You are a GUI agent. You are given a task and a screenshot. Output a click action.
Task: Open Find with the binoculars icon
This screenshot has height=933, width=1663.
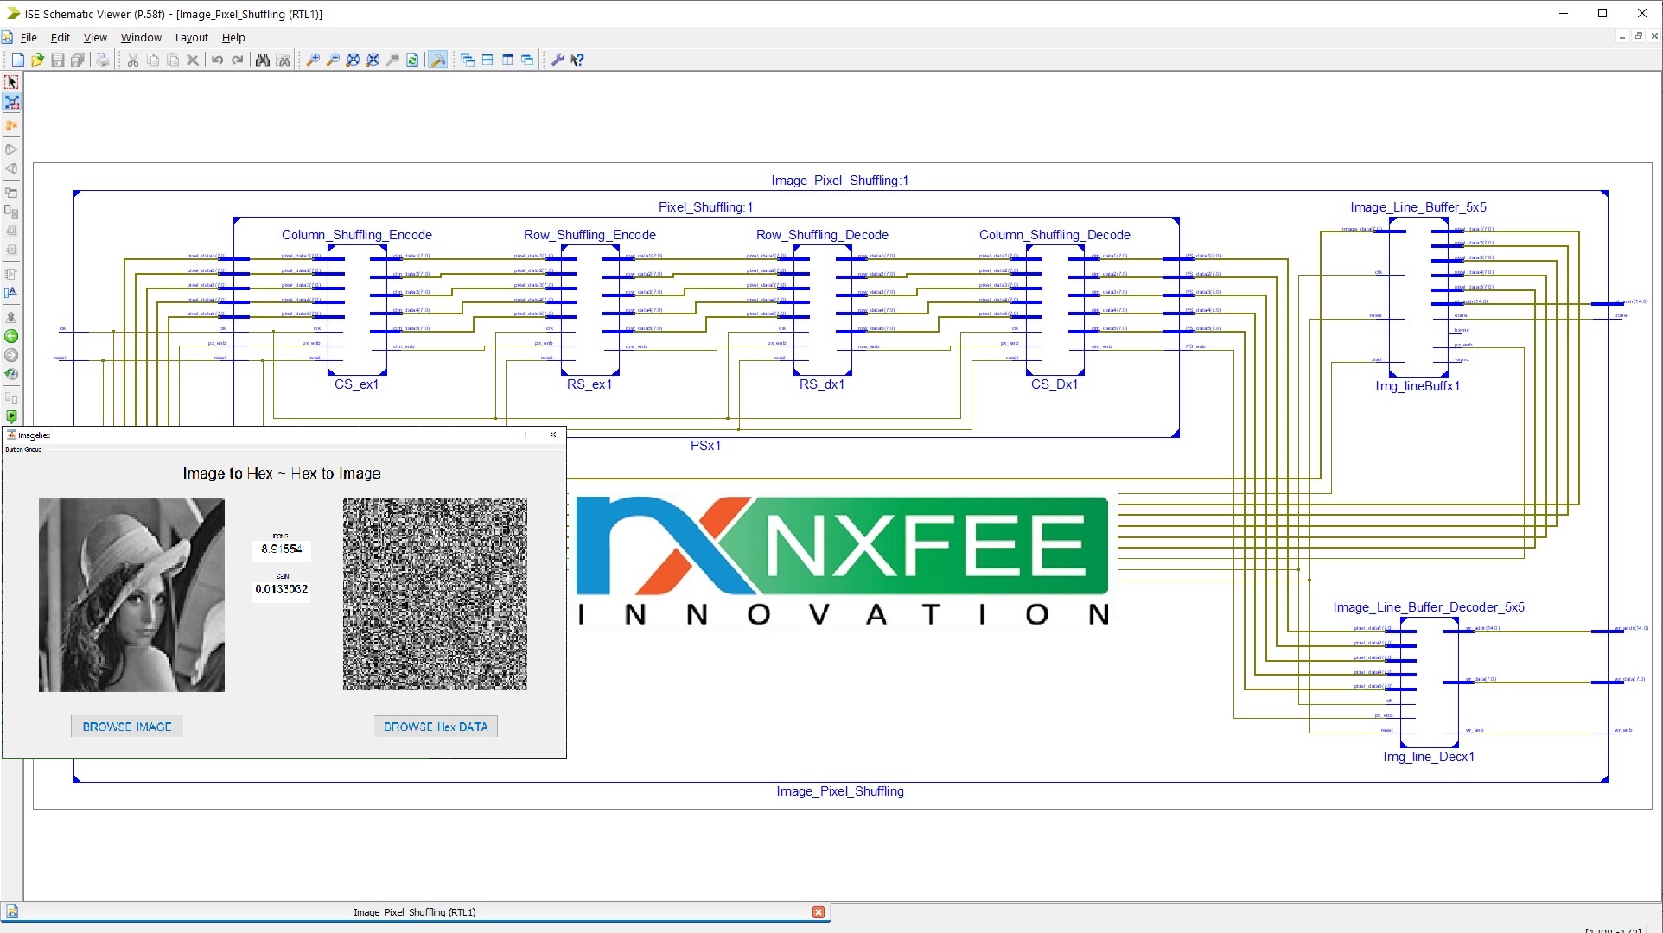[263, 60]
